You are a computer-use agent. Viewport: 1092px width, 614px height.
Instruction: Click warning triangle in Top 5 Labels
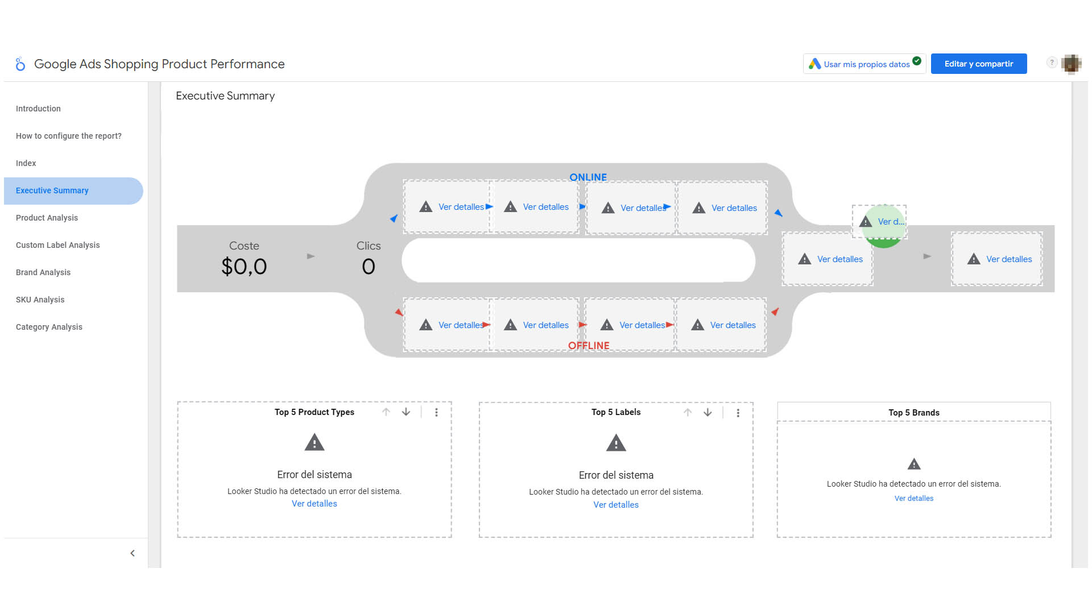616,443
